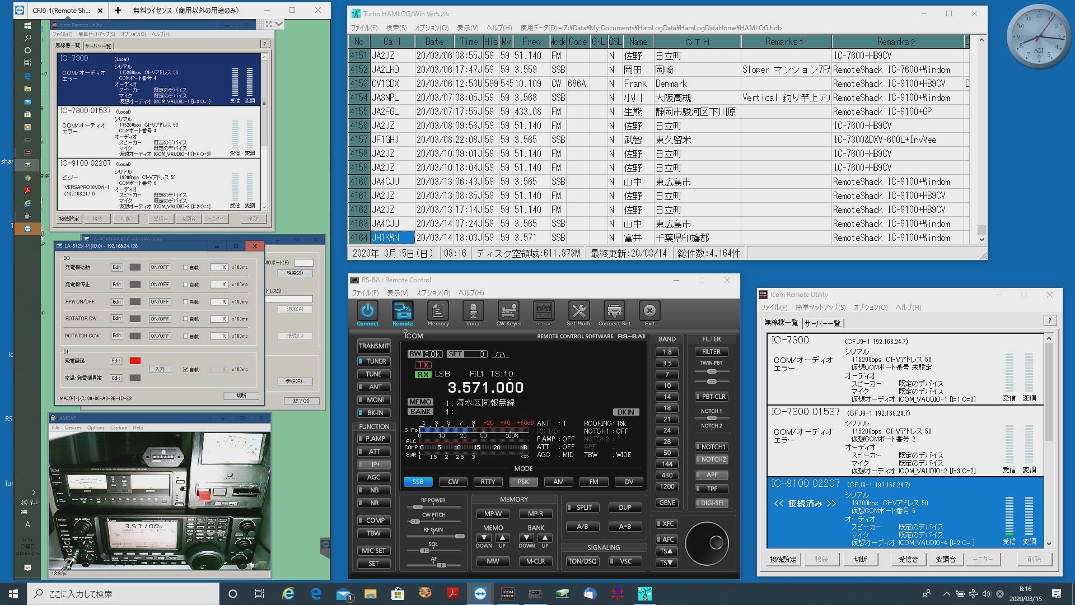Switch to the サーバー一覧 tab in Icom Remote Utility
Screen dimensions: 1075x605
(x=822, y=323)
